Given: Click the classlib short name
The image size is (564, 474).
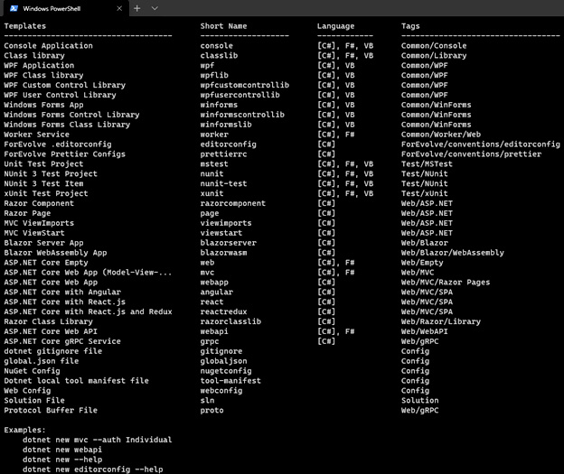Looking at the screenshot, I should [219, 55].
